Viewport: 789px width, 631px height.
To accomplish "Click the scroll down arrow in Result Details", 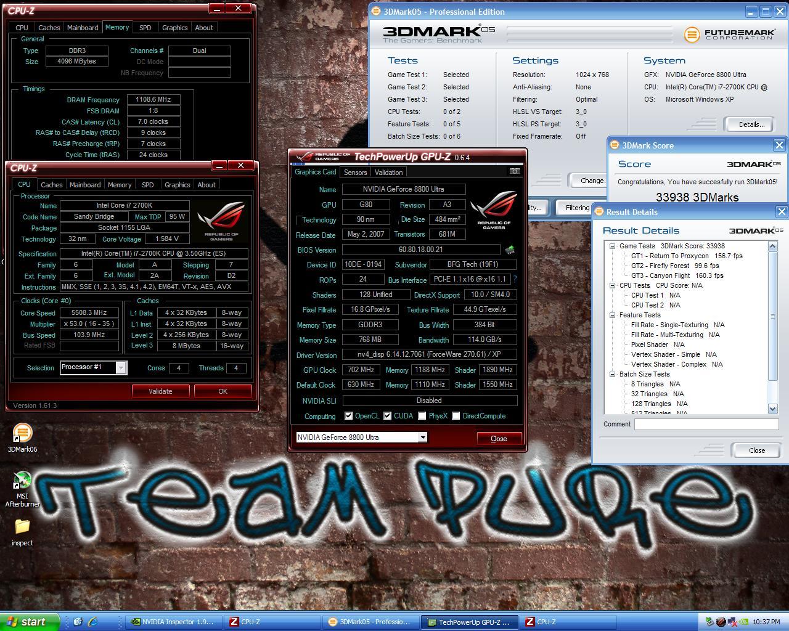I will pos(773,409).
